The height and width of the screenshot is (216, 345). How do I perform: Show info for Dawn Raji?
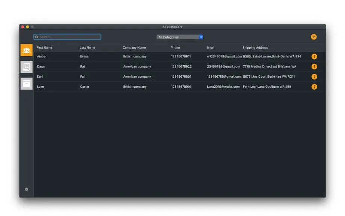314,67
